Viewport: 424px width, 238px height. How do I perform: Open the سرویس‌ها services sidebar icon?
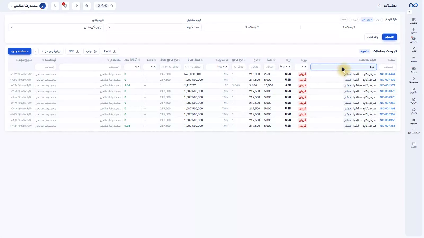[x=414, y=80]
